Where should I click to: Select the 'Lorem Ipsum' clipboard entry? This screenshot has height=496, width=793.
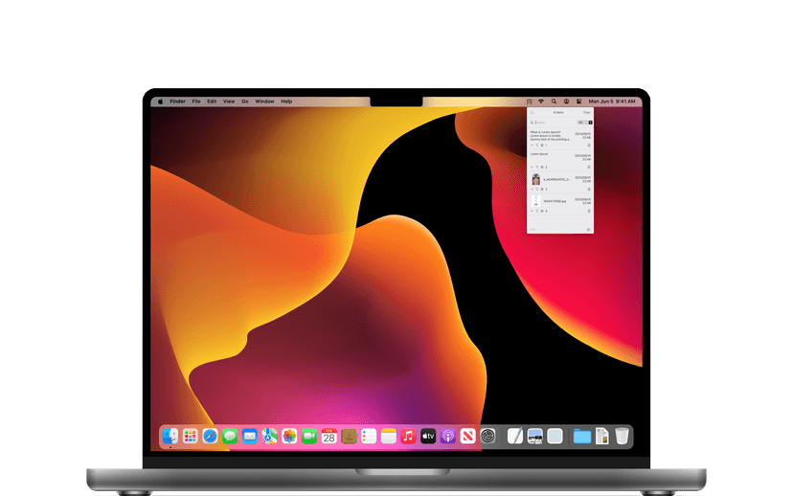(560, 160)
